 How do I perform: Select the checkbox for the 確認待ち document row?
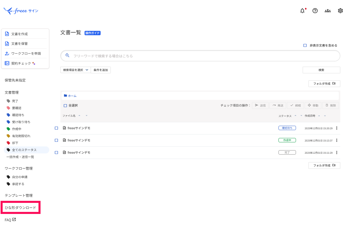click(57, 128)
